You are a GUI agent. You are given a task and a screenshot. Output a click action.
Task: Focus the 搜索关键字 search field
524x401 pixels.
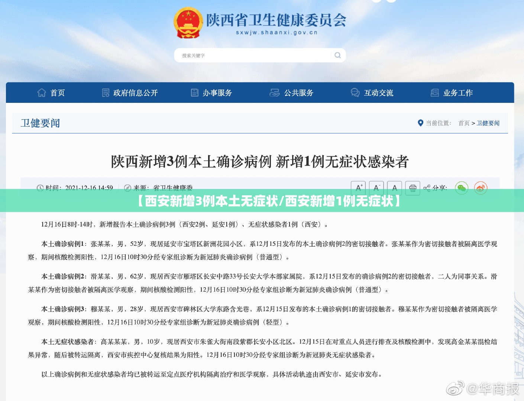[x=260, y=55]
